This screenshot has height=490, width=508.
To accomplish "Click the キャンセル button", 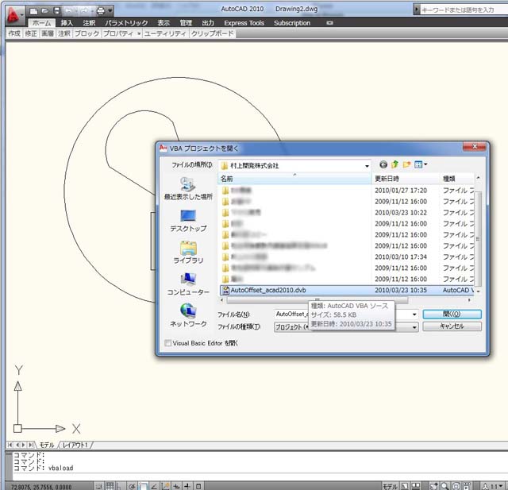I will click(452, 326).
